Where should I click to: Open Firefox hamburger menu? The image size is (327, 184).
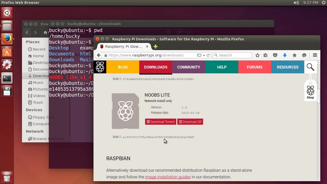pos(315,55)
